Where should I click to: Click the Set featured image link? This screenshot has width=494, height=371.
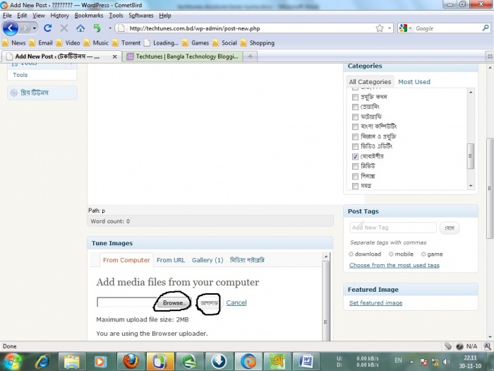[x=375, y=303]
